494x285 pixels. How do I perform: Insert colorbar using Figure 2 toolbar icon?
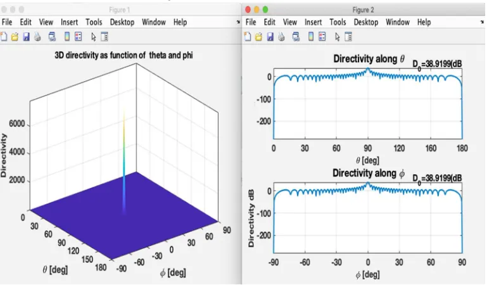tap(310, 37)
